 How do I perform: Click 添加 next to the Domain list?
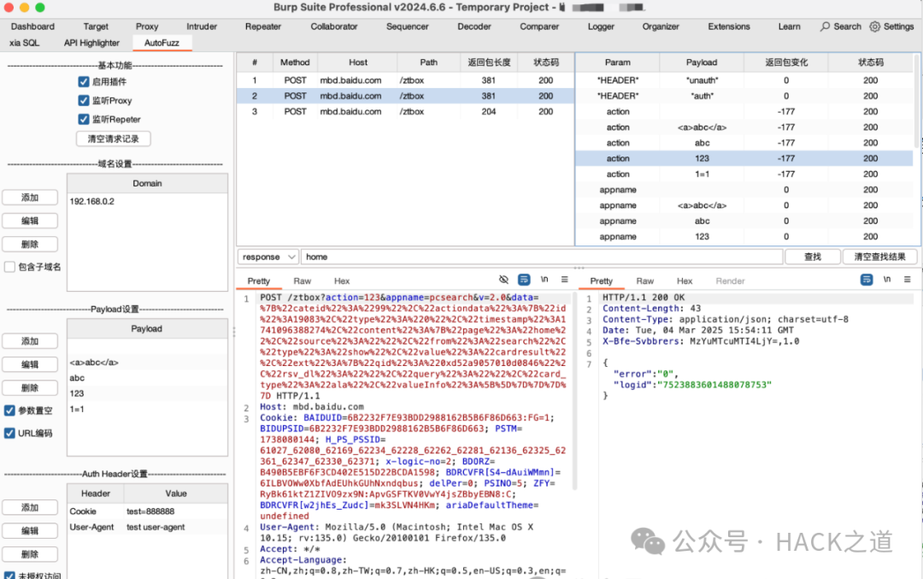[30, 198]
